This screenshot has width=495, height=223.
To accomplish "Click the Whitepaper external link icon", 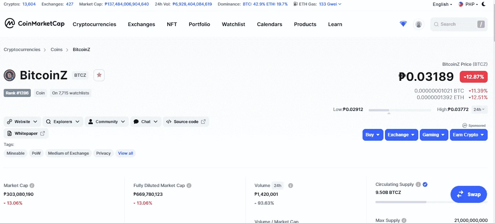I will [x=43, y=133].
